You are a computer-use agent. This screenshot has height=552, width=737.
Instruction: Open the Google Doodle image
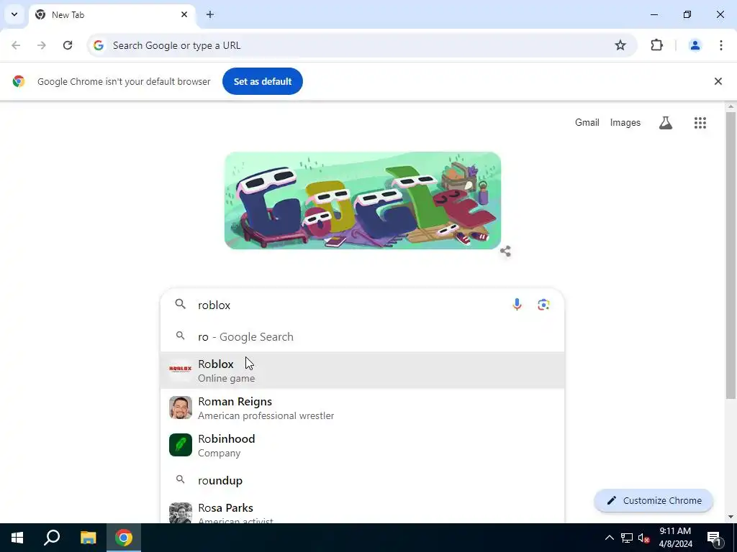click(x=363, y=201)
